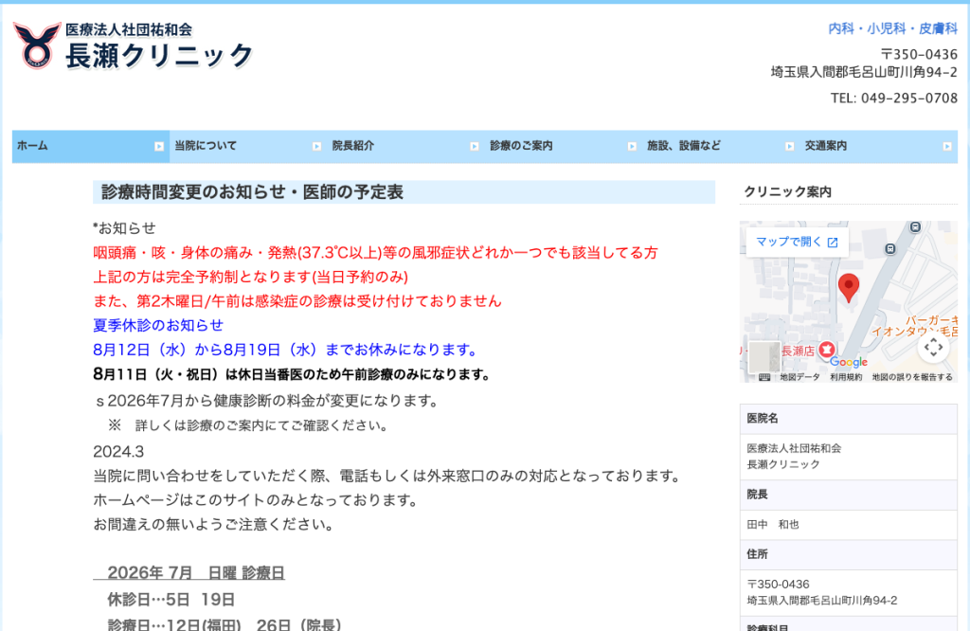This screenshot has height=631, width=970.
Task: Click the 長瀬クリニック winged logo emblem
Action: click(37, 45)
